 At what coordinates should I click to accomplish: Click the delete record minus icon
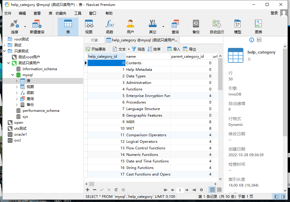(x=94, y=190)
